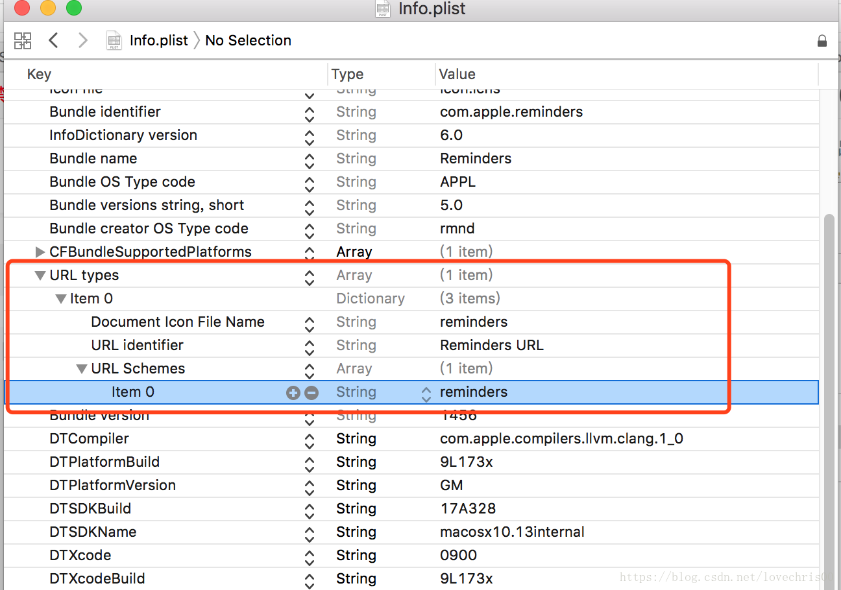
Task: Select the APPL value
Action: [458, 182]
